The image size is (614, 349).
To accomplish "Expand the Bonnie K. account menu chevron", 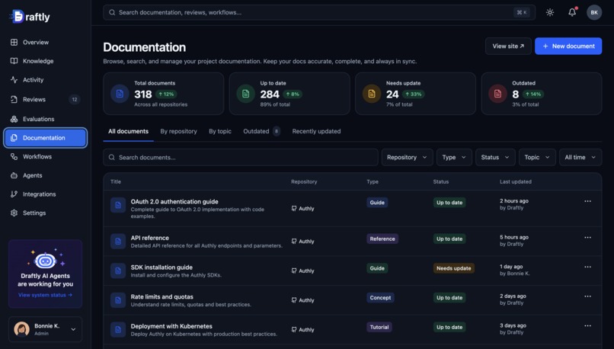I will point(73,330).
